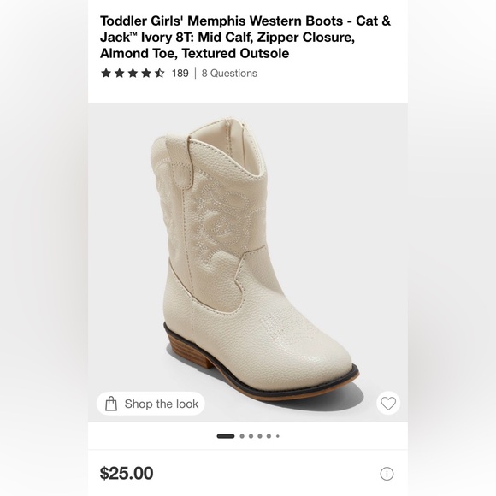Select the active first carousel indicator

pyautogui.click(x=226, y=436)
